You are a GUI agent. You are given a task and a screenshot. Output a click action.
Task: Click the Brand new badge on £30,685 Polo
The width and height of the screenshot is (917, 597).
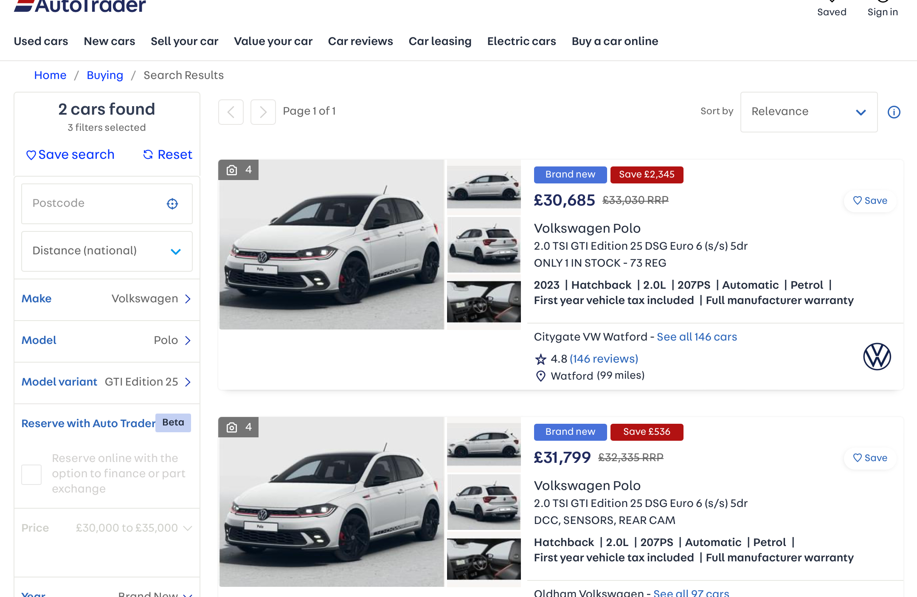tap(571, 175)
